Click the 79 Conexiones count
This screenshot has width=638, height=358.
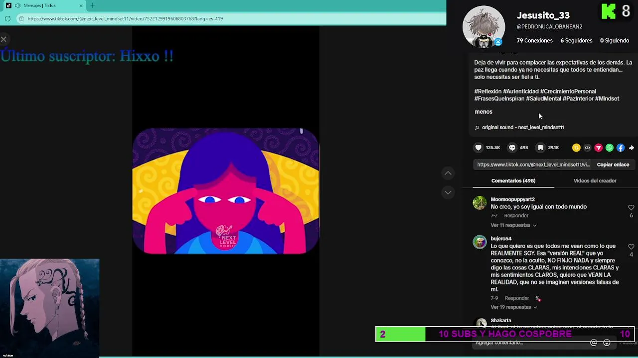(x=534, y=41)
